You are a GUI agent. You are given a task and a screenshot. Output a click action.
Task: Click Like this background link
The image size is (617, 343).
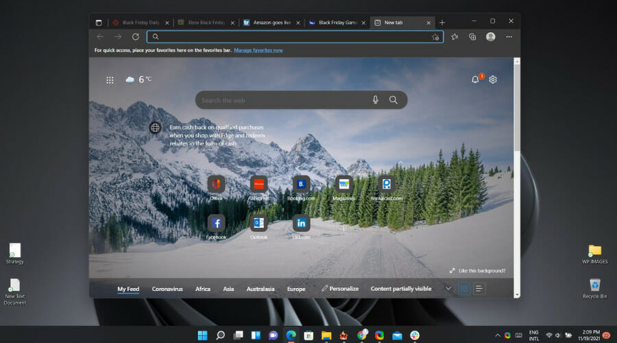(478, 270)
